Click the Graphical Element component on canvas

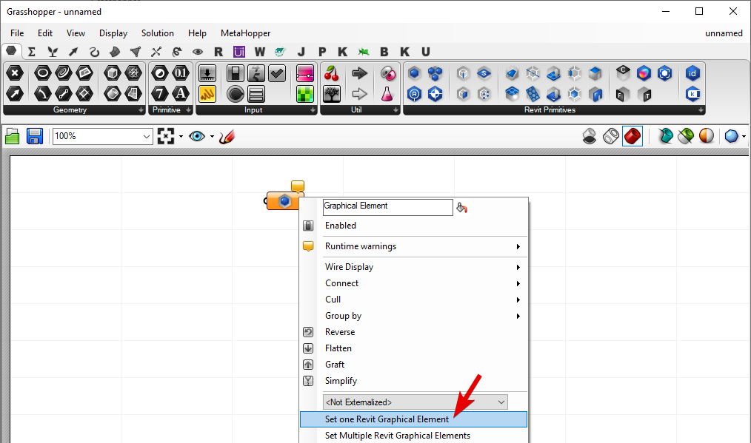tap(284, 200)
